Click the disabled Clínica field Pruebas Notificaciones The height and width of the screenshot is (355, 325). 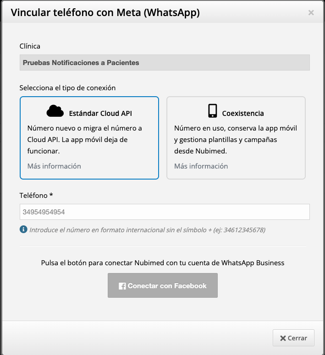pyautogui.click(x=165, y=62)
